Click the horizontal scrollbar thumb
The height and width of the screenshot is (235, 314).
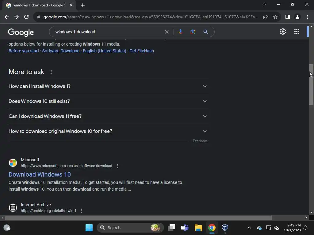pos(138,218)
